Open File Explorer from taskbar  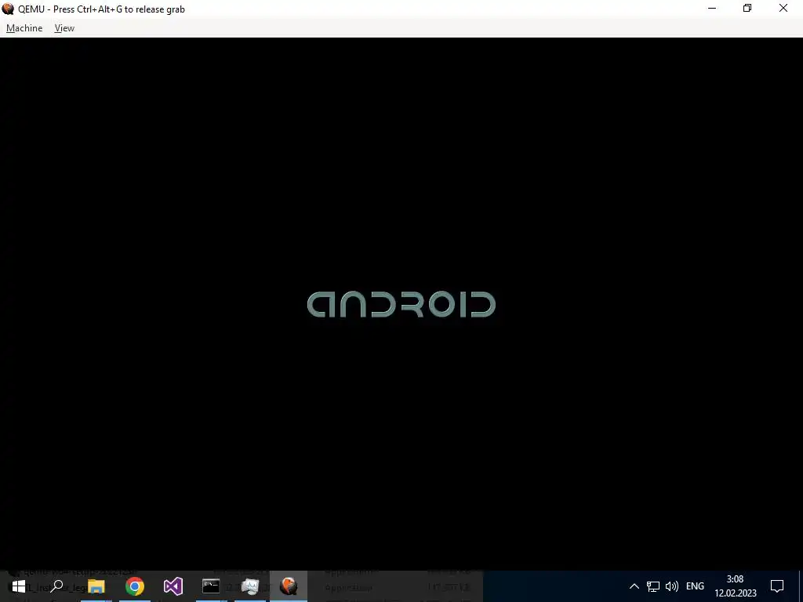click(x=96, y=586)
